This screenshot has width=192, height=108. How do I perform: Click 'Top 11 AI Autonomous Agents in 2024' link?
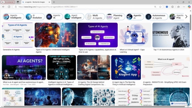[169, 50]
